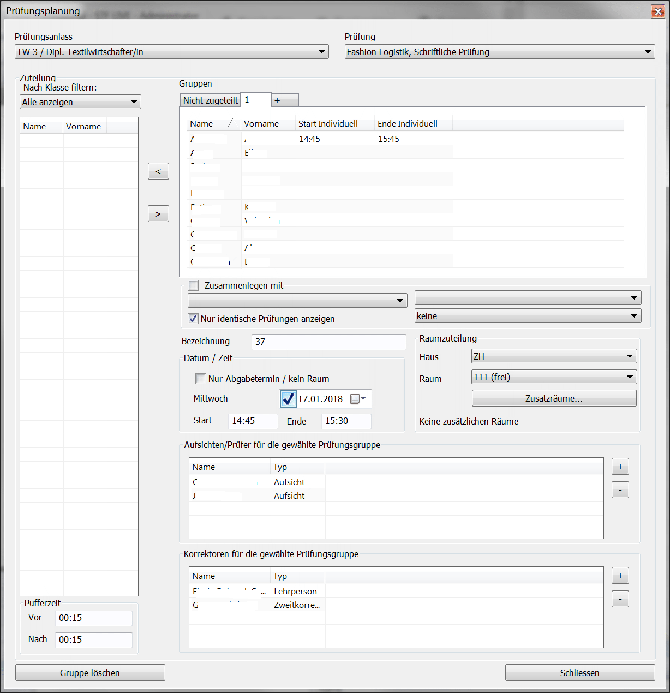Check Nur Abgabetermin / kein Raum

point(201,379)
